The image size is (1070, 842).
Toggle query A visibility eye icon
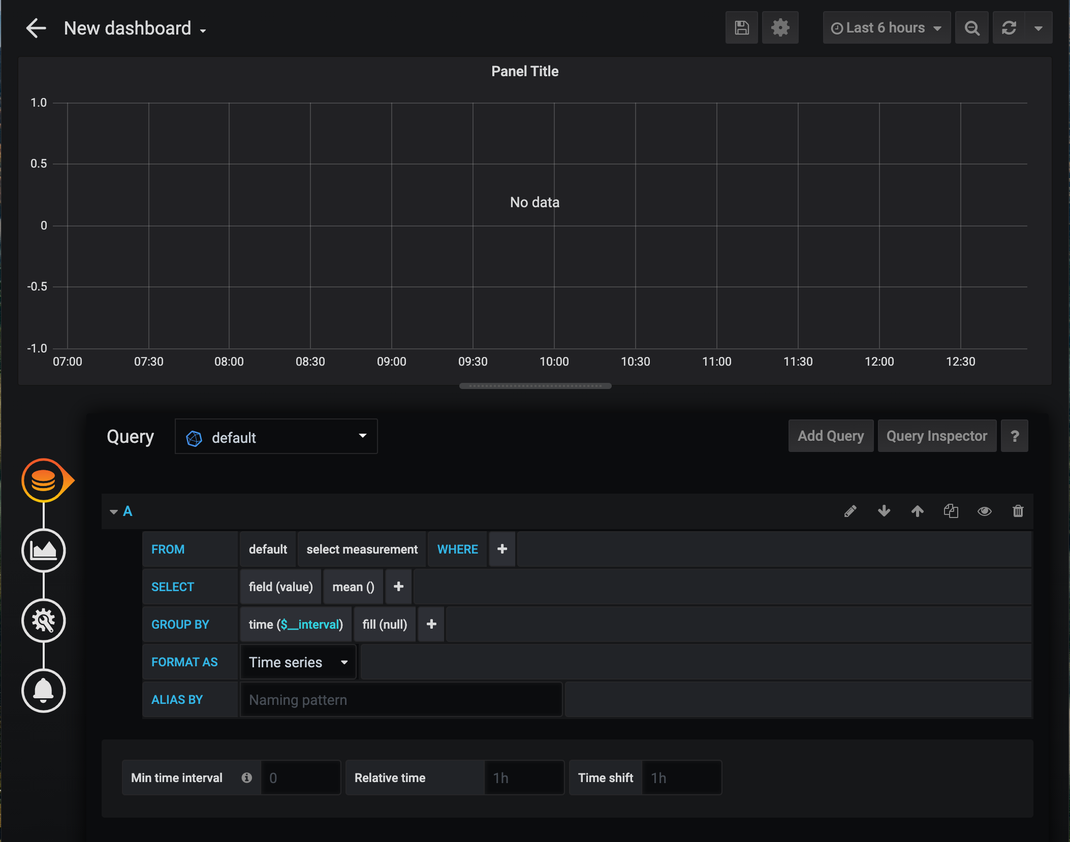pyautogui.click(x=984, y=511)
